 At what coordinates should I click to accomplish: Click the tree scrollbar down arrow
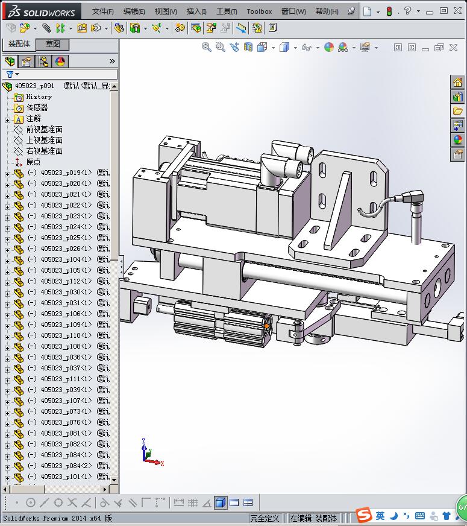[114, 480]
